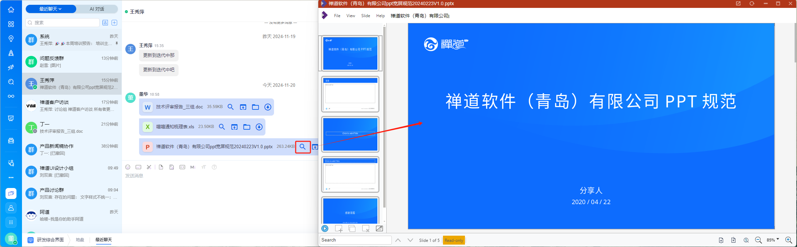Expand the 最近聊天 dropdown
Screen dimensions: 797x247
click(51, 9)
